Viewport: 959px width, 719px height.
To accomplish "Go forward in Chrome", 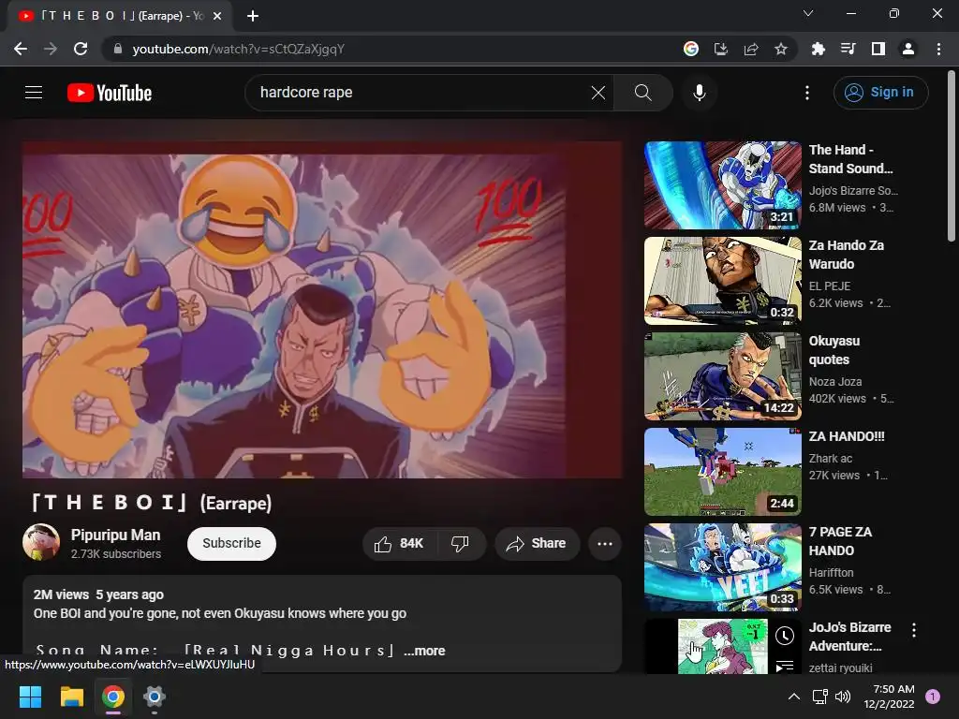I will (x=51, y=49).
